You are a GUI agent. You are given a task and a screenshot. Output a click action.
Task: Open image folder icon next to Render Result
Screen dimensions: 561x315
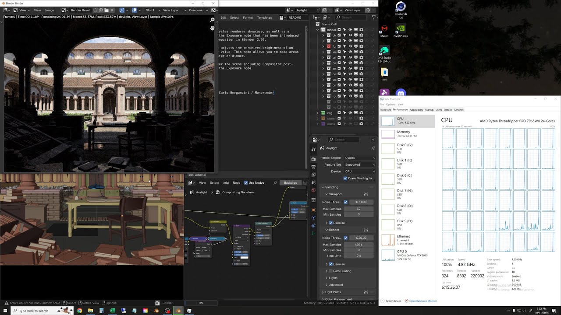click(106, 10)
